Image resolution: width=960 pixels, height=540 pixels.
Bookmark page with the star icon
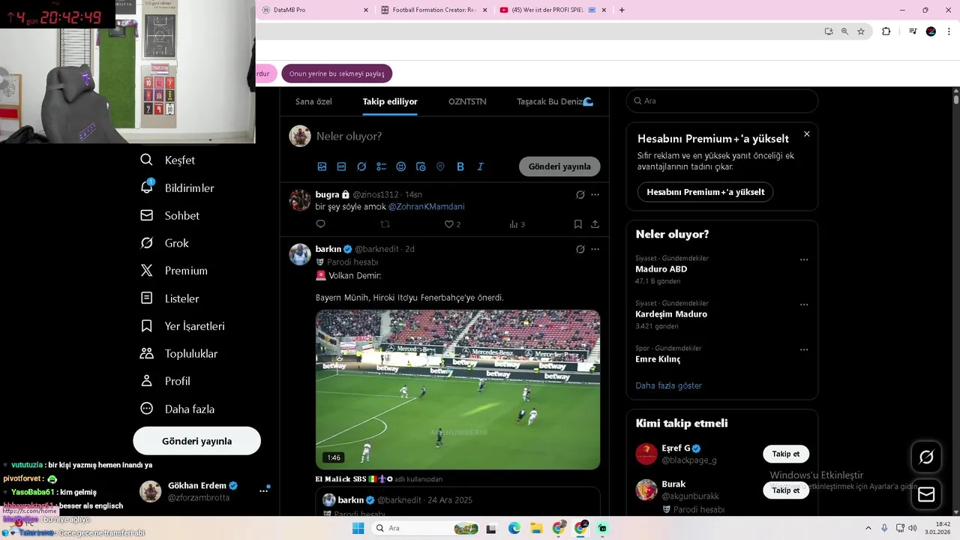point(861,31)
